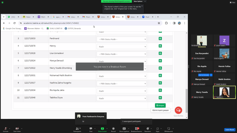Open status dropdown for Lisa Usmadewi
This screenshot has width=237, height=133.
coord(122,54)
